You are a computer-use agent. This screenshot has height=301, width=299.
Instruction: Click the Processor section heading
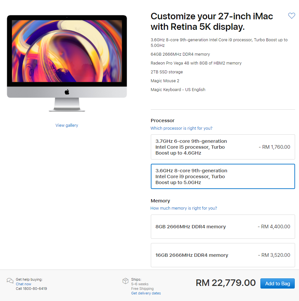coord(163,121)
